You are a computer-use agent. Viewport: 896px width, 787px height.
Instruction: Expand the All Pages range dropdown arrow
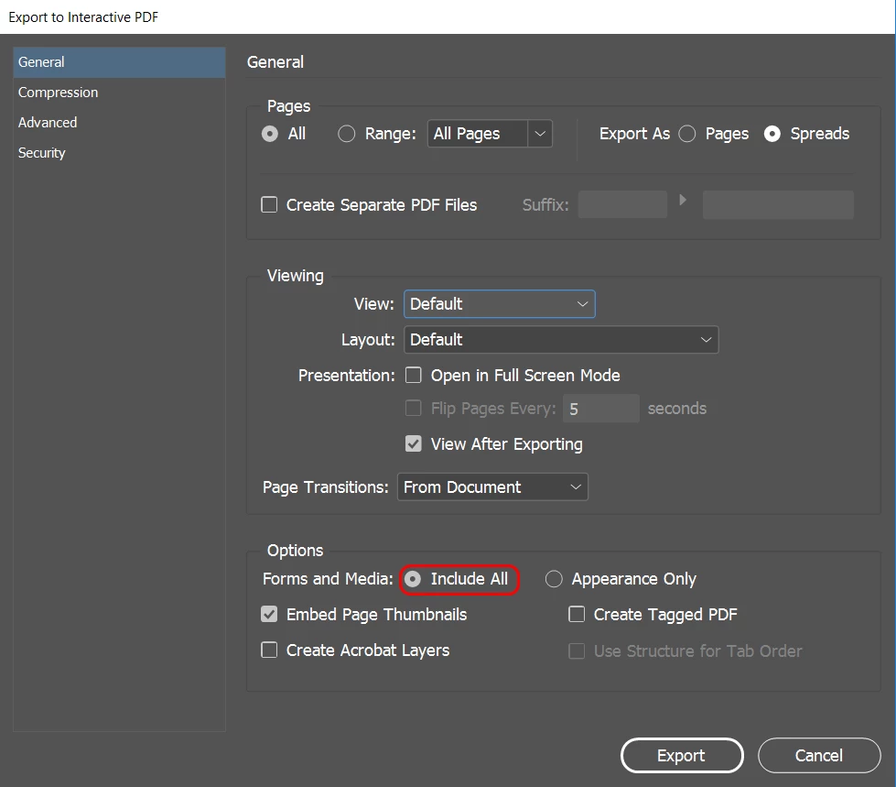pos(540,134)
